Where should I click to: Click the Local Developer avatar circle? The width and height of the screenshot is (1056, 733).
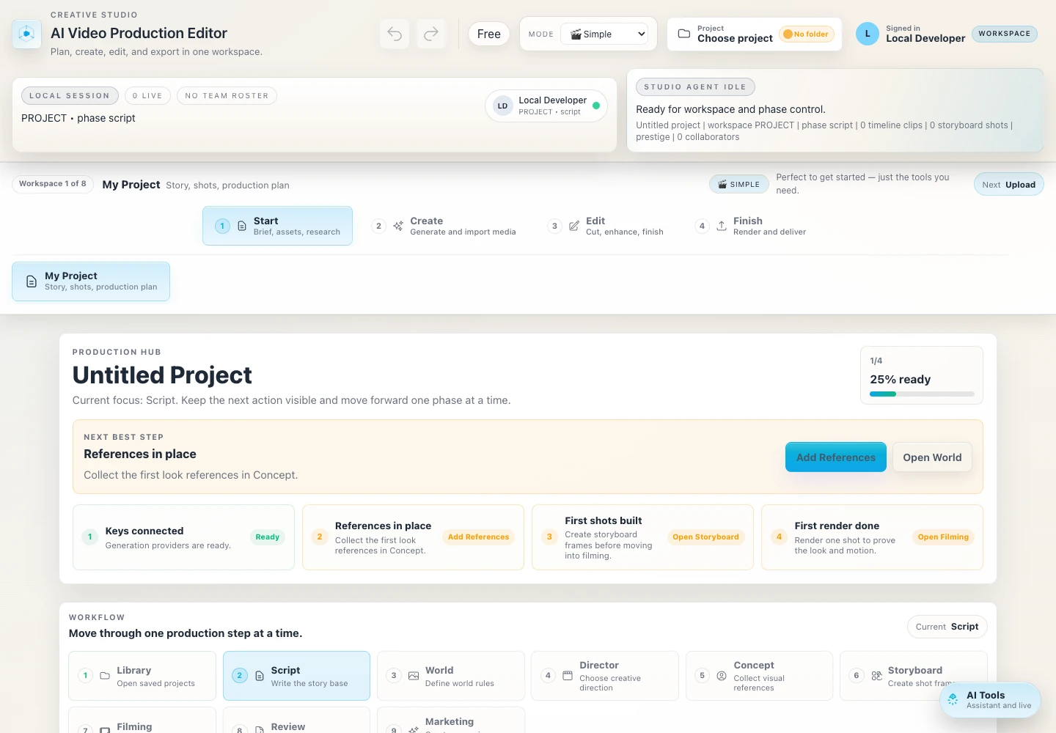tap(868, 34)
